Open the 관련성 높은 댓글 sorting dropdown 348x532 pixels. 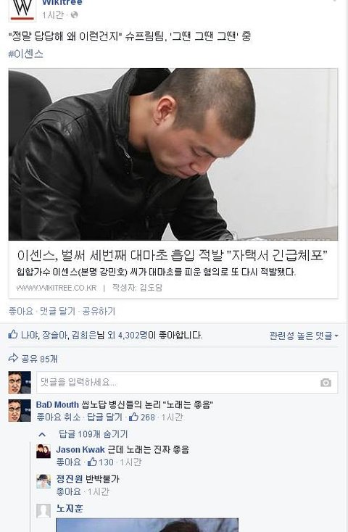click(304, 336)
